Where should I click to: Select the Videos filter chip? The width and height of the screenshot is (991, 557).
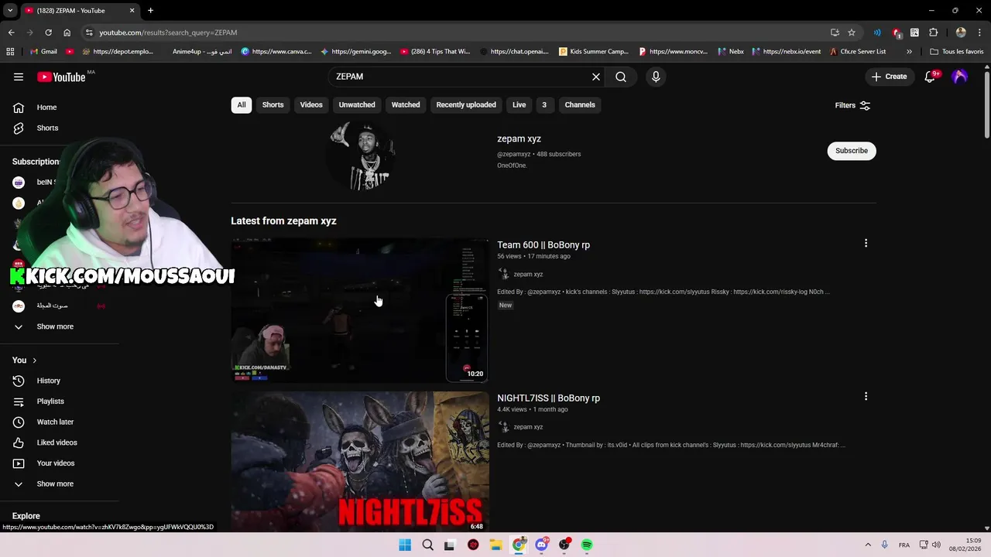pos(311,105)
